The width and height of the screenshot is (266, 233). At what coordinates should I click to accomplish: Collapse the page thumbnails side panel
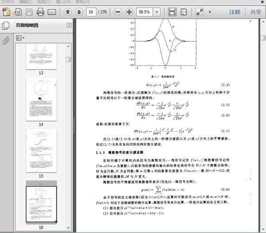tap(69, 26)
